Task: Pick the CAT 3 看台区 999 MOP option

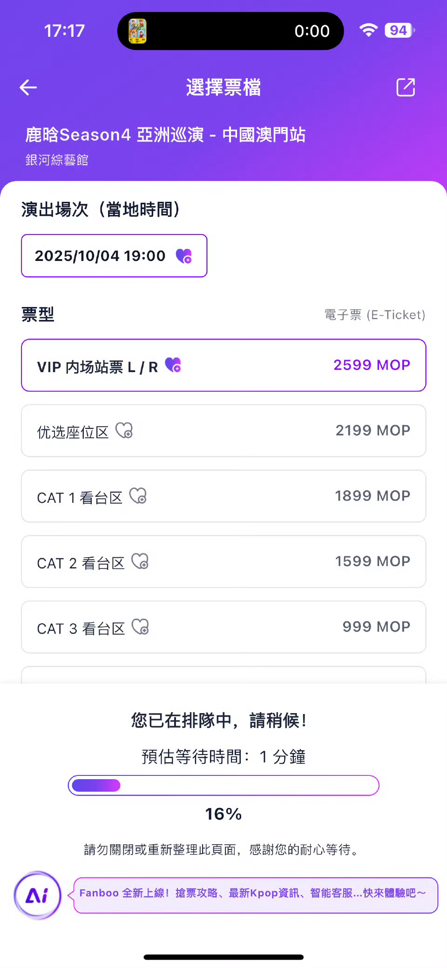Action: (x=223, y=627)
